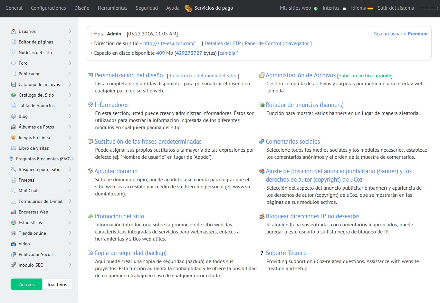Click the Encuestas Web bar chart icon
The height and width of the screenshot is (303, 440).
point(14,212)
